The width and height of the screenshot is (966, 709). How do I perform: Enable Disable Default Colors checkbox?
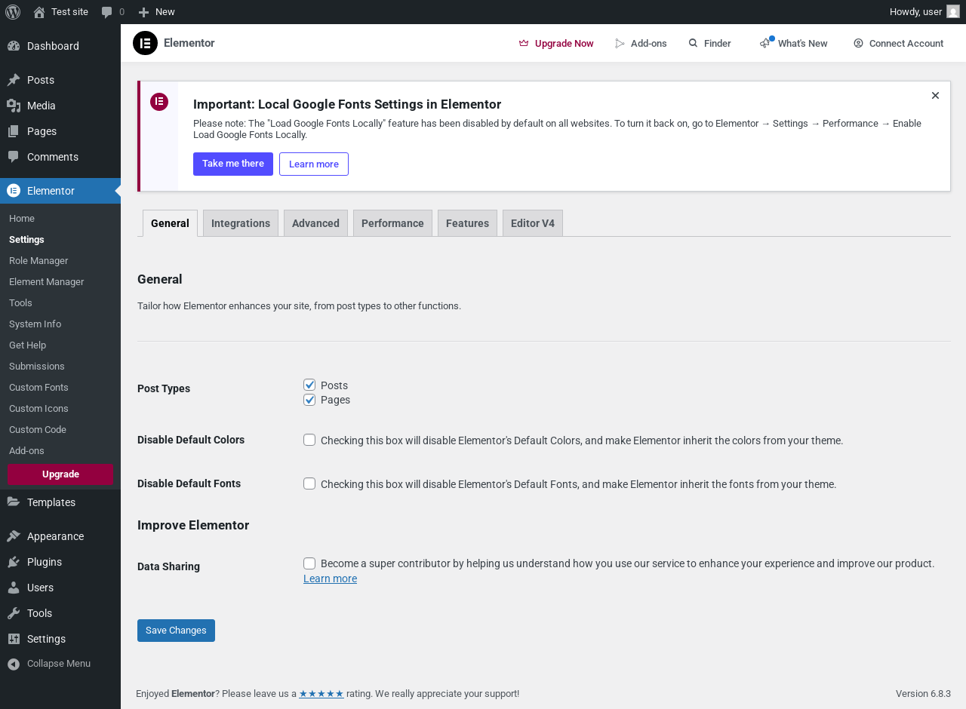[x=309, y=440]
